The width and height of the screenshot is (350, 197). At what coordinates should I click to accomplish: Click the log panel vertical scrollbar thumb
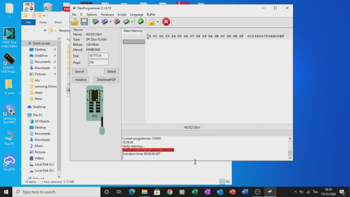click(x=290, y=153)
